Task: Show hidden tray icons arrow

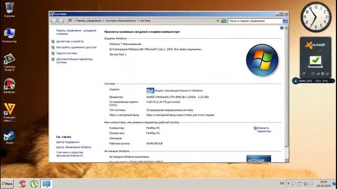Action: [x=289, y=183]
